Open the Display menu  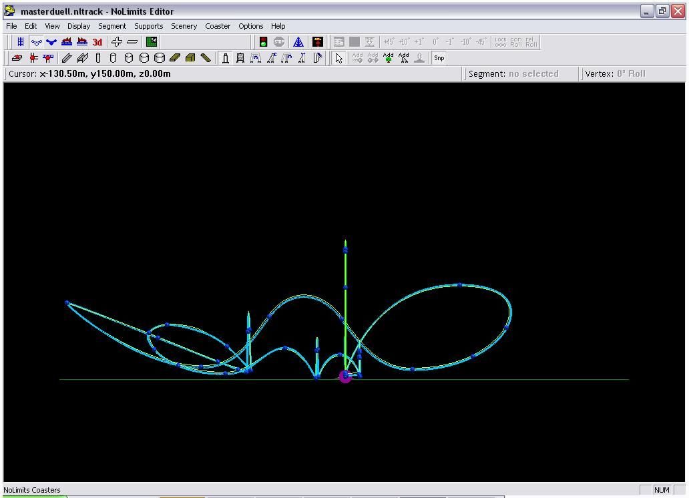click(x=79, y=26)
